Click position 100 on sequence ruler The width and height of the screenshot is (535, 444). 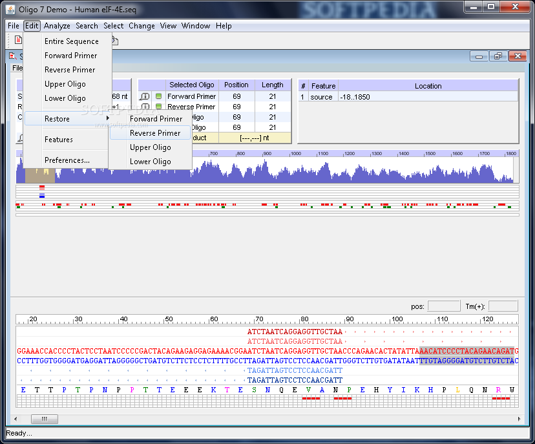pyautogui.click(x=397, y=319)
